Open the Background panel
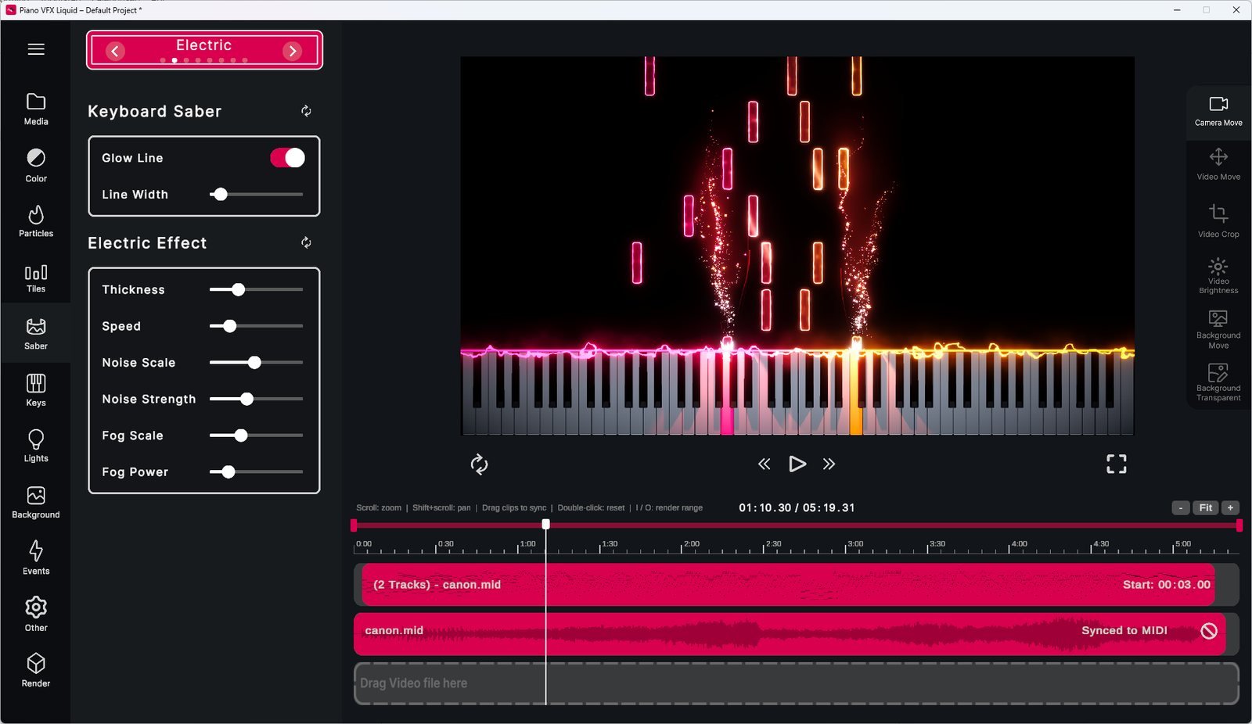 (36, 503)
